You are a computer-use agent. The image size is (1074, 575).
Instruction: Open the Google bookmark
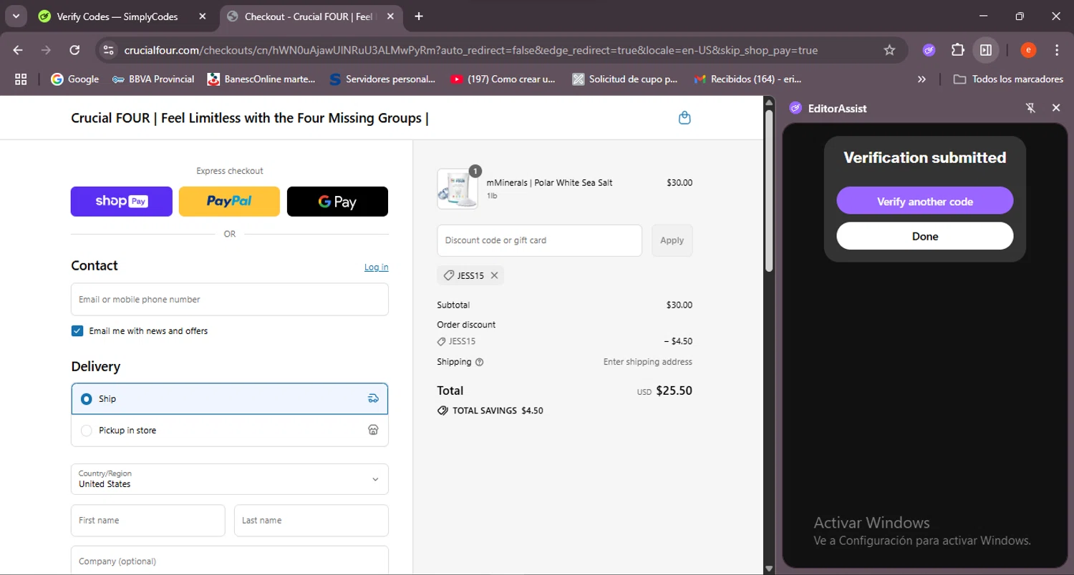tap(74, 79)
